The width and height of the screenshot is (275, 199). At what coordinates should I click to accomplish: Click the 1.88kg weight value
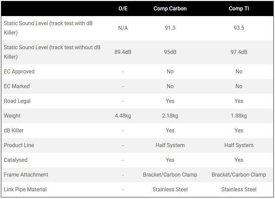click(239, 116)
